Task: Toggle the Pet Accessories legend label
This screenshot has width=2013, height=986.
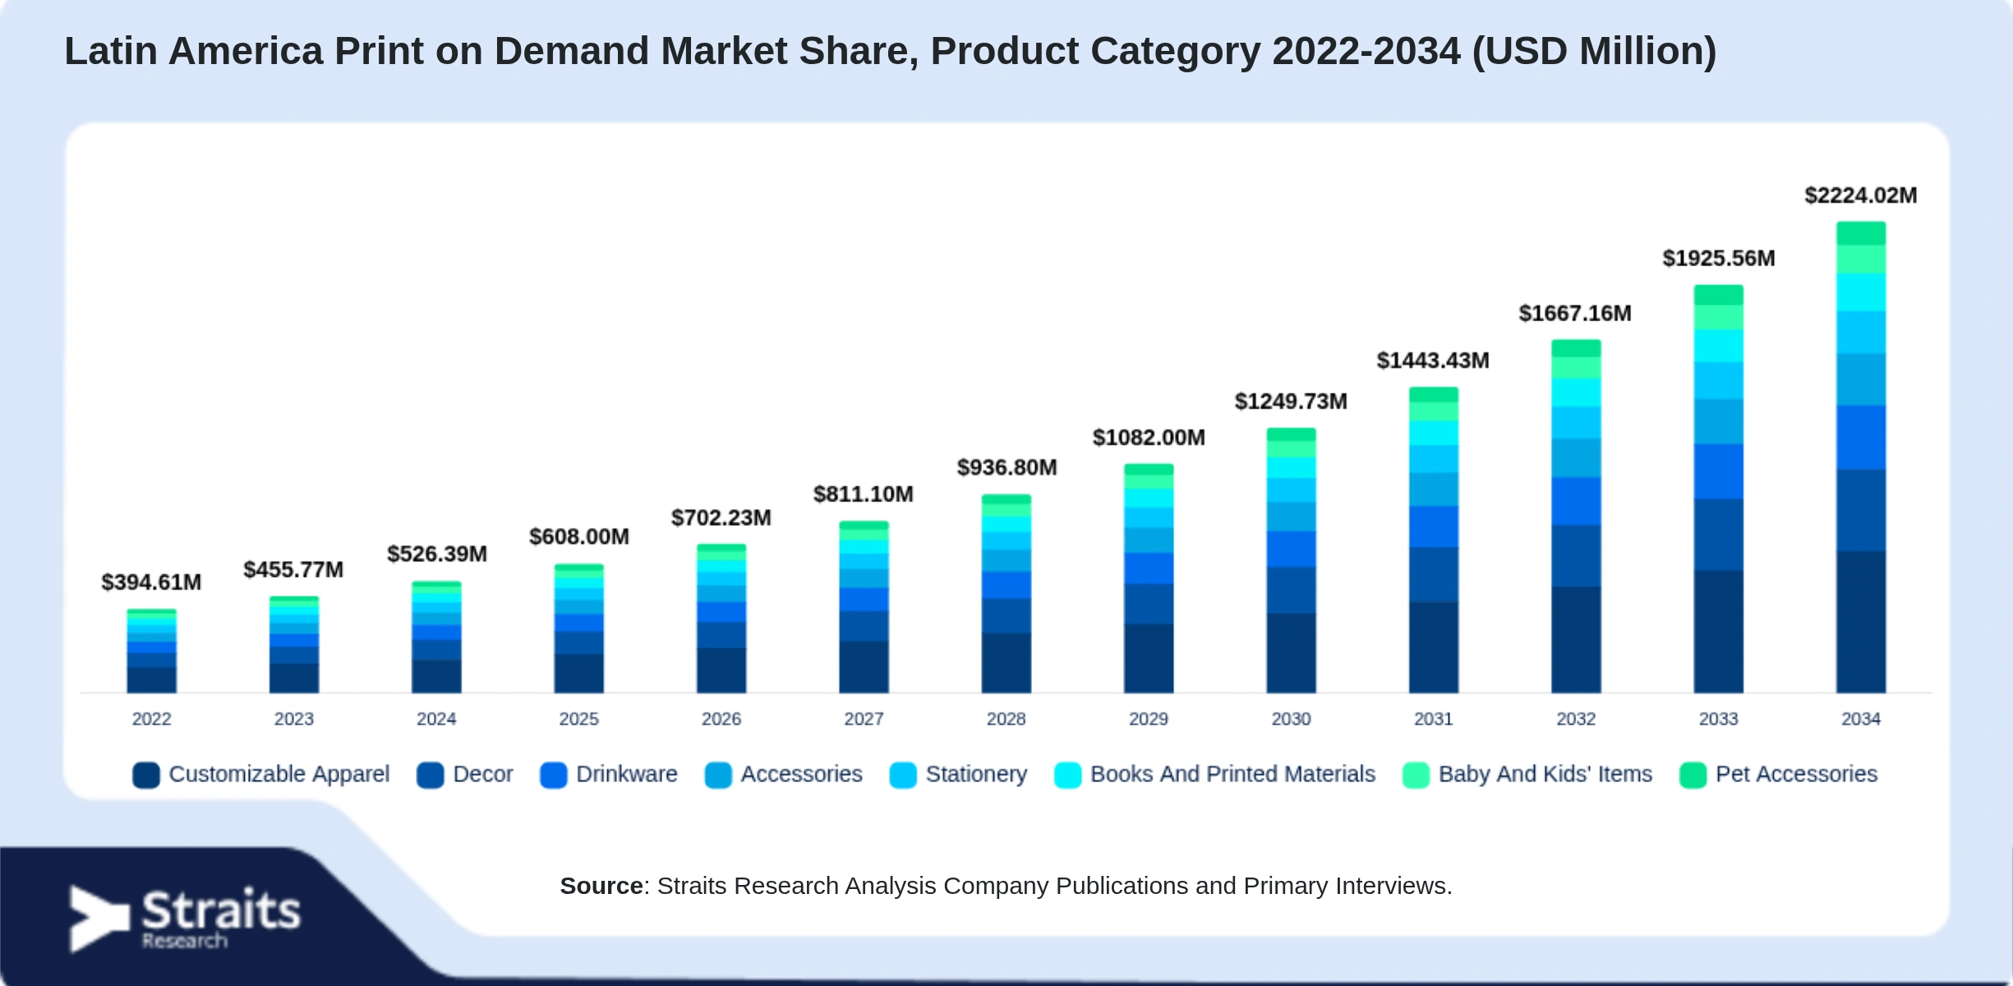Action: pos(1797,774)
